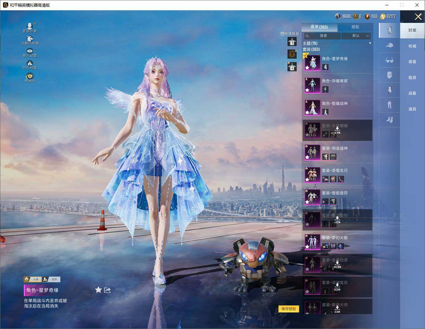425x329 pixels.
Task: Open the 默认 sort dropdown
Action: click(356, 36)
